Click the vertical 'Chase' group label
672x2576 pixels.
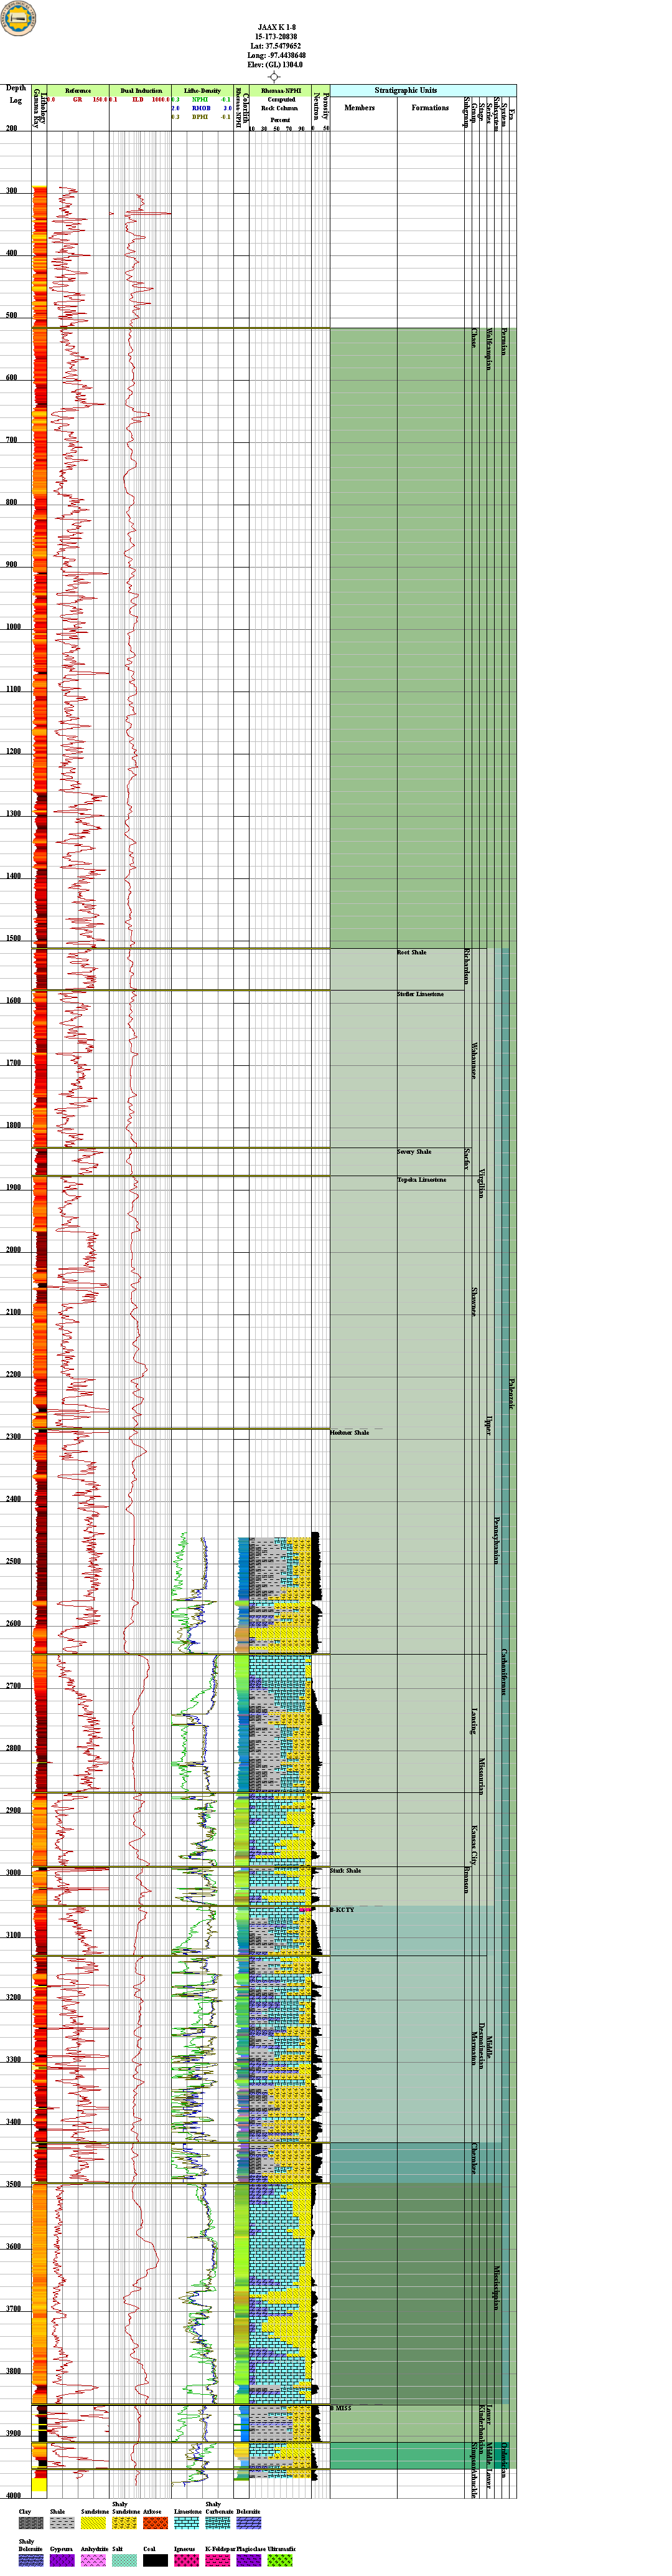474,338
